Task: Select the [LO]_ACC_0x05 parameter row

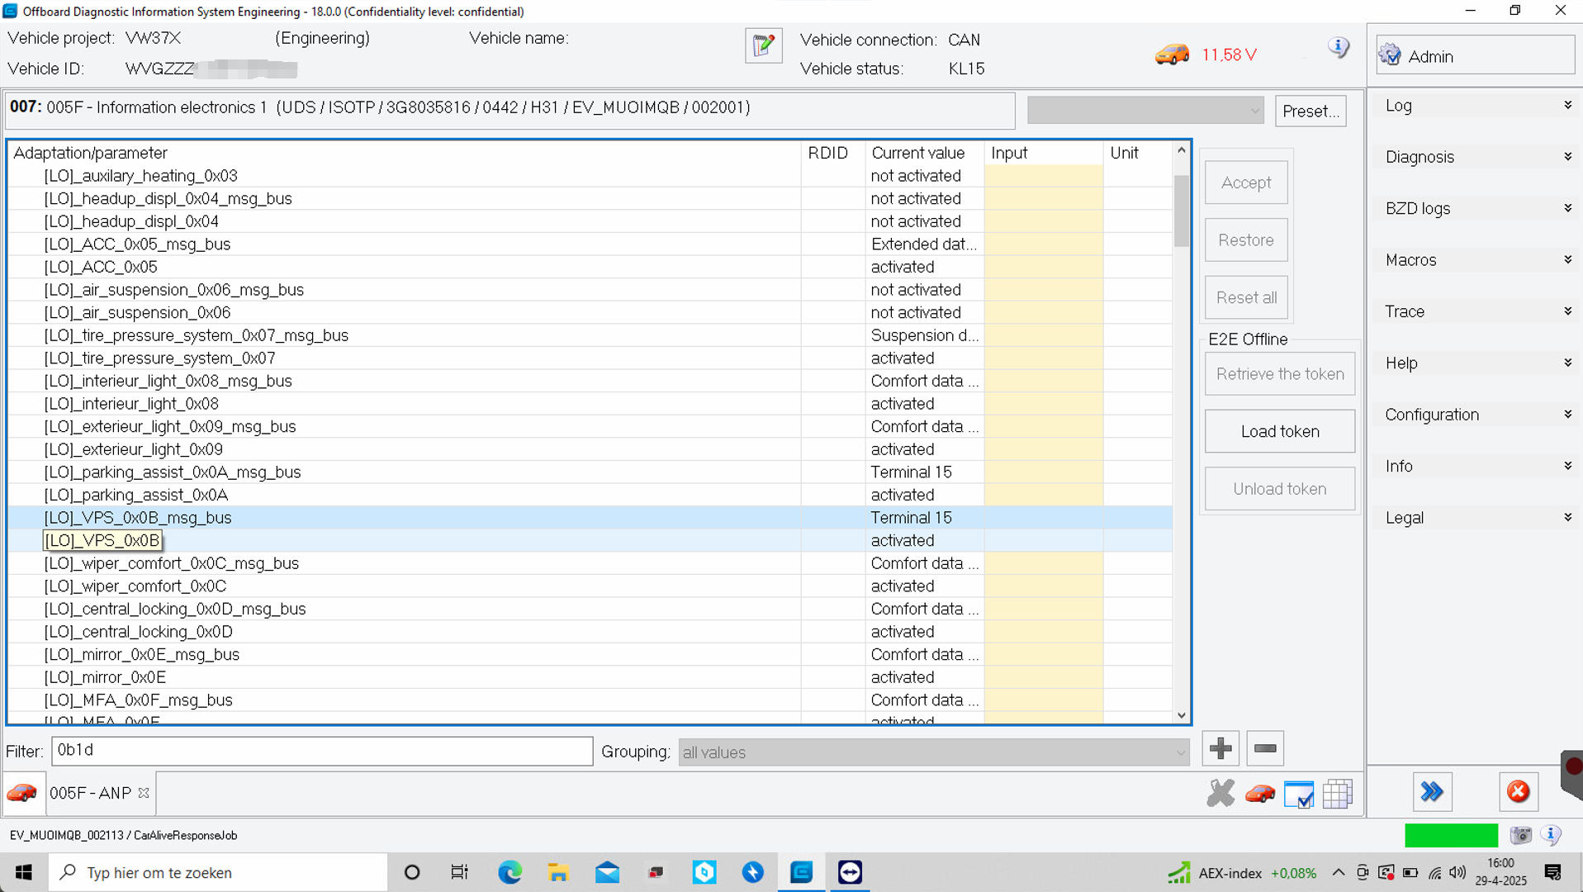Action: coord(590,267)
